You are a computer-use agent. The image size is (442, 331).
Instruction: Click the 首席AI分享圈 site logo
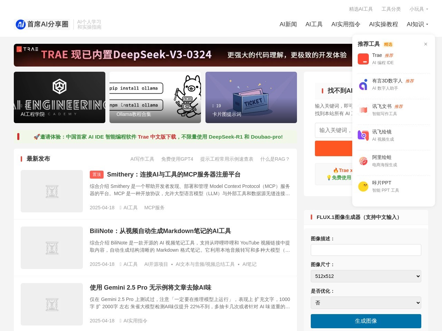(x=42, y=24)
